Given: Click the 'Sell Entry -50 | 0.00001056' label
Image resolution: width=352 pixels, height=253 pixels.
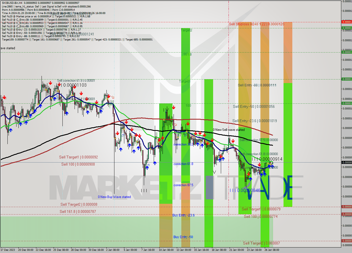Looking at the screenshot, I should (x=254, y=106).
